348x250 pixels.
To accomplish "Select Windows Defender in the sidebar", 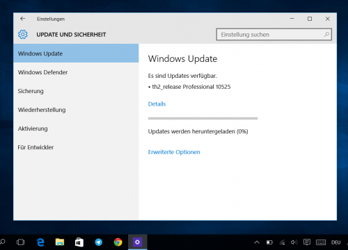I will (x=76, y=72).
